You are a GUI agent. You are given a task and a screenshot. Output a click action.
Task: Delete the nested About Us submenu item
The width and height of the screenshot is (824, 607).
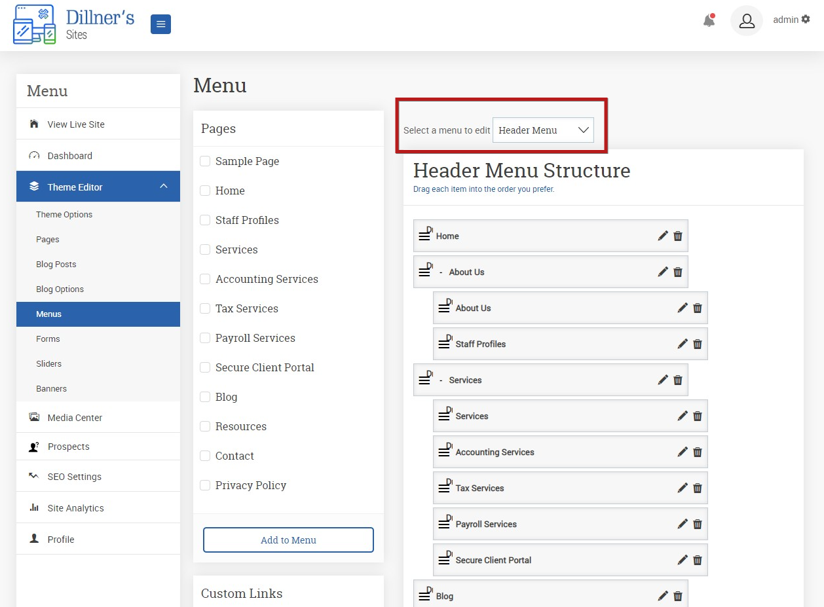click(x=698, y=308)
